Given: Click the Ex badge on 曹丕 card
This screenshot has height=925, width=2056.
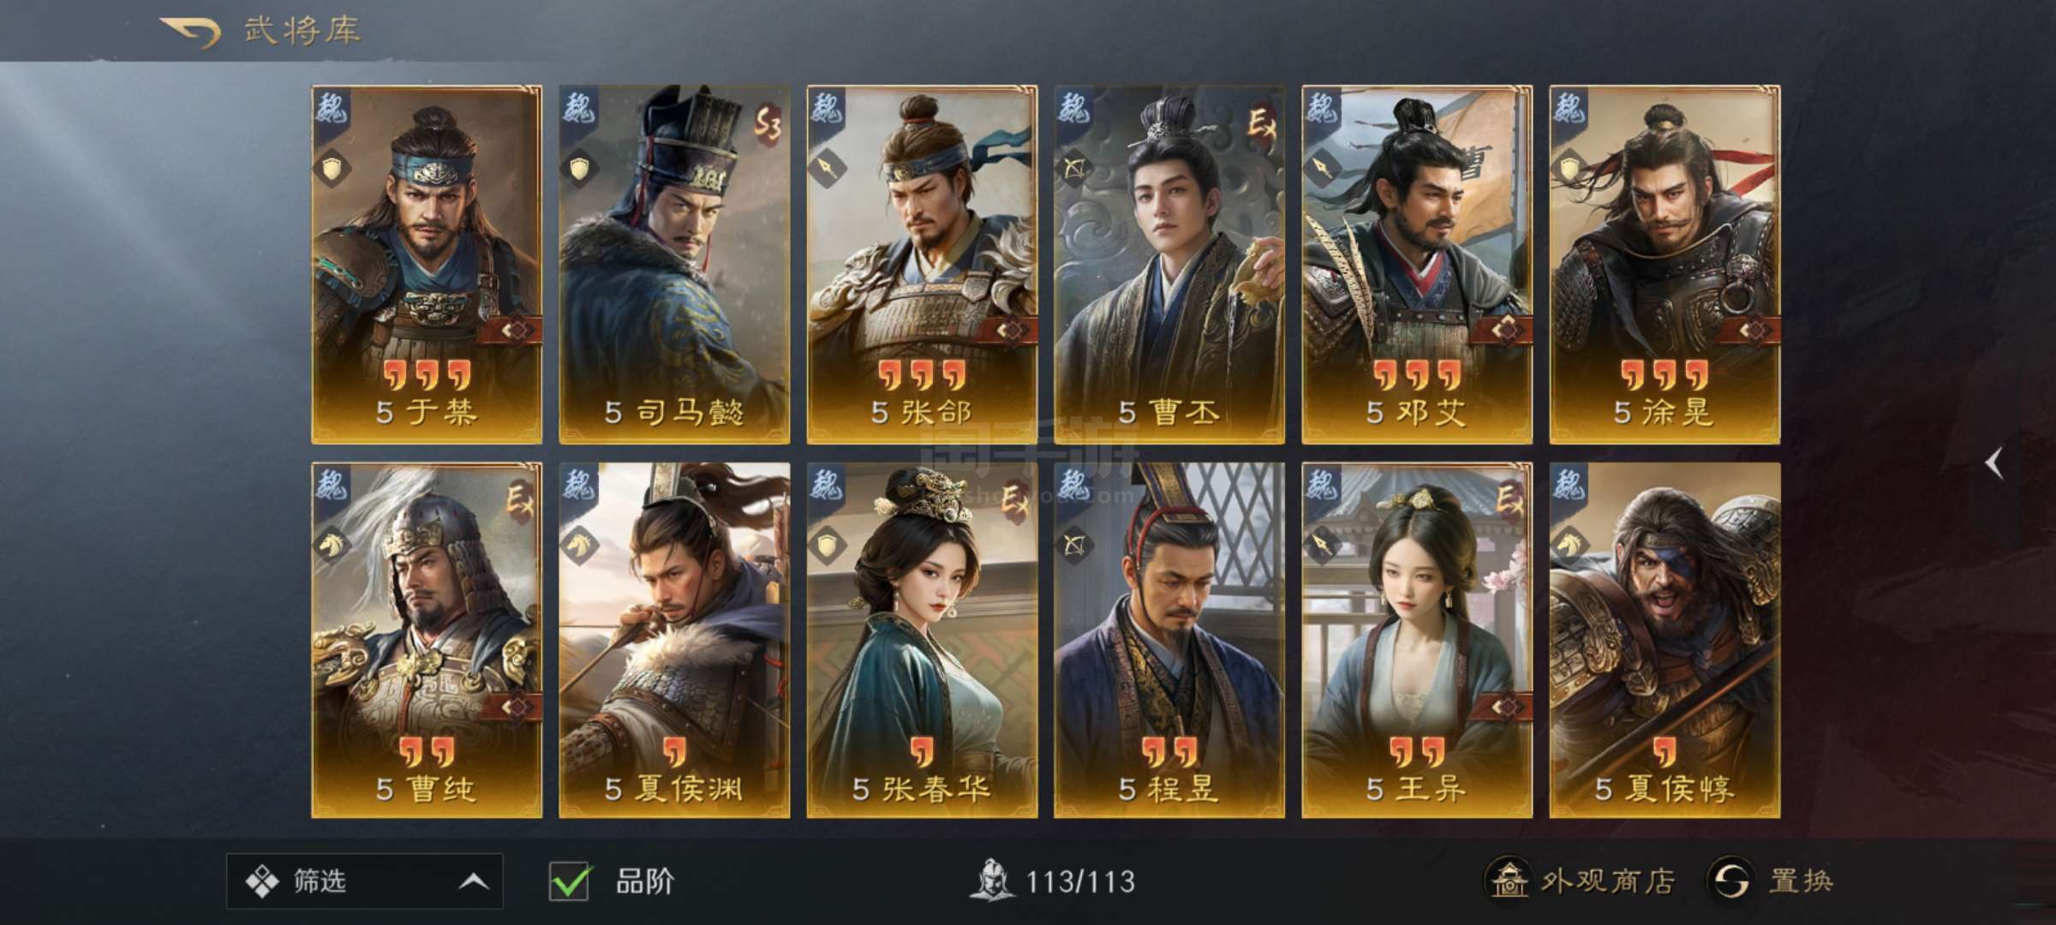Looking at the screenshot, I should click(x=1261, y=126).
